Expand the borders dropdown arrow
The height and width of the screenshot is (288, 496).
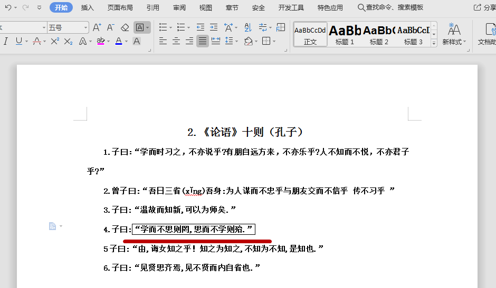point(274,42)
